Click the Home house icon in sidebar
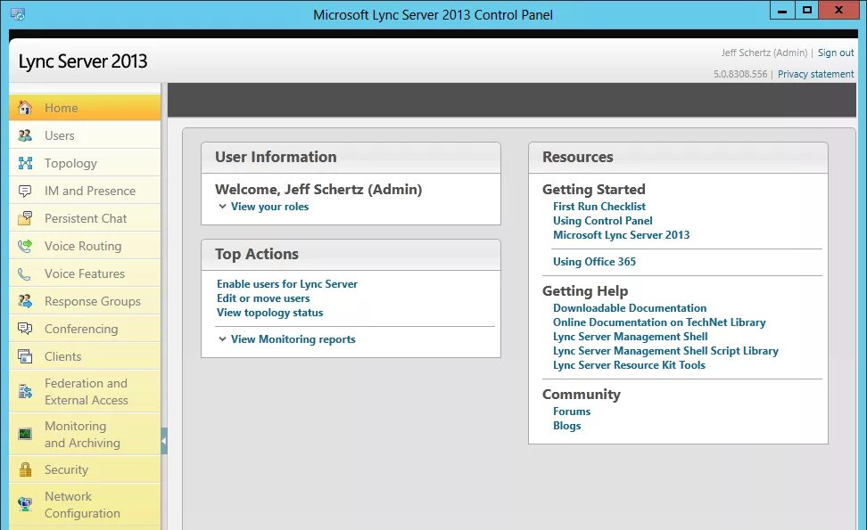This screenshot has height=530, width=867. tap(25, 108)
